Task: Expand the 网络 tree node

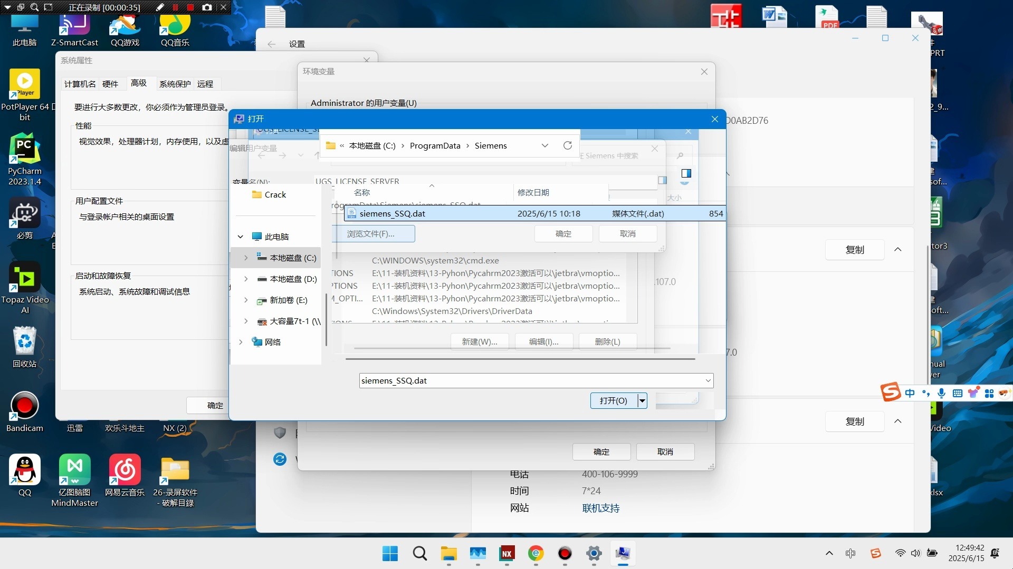Action: click(x=241, y=342)
